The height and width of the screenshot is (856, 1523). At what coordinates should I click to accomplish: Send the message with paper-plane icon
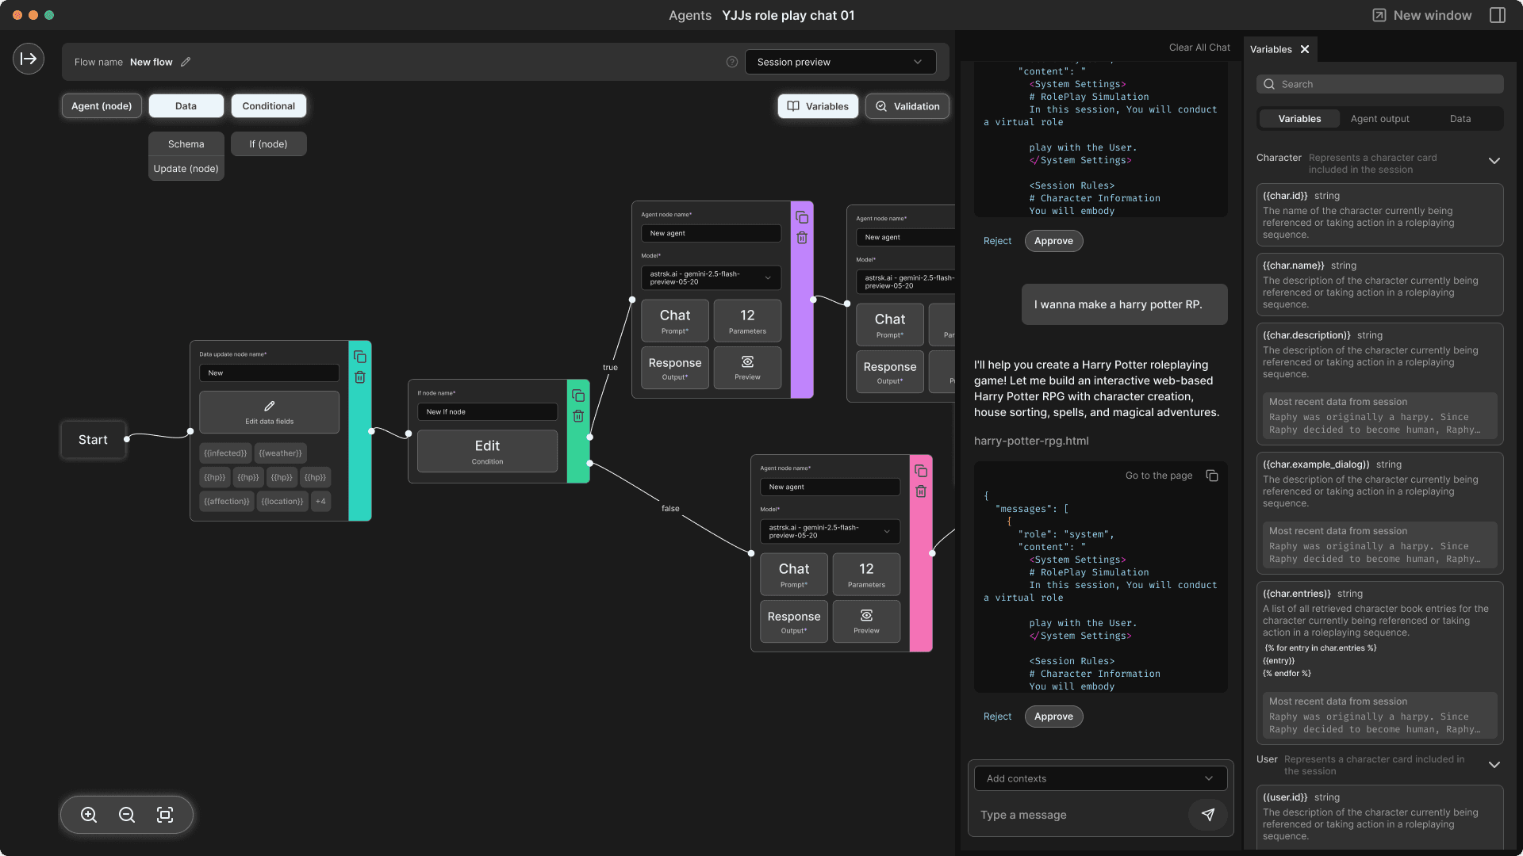(1207, 815)
